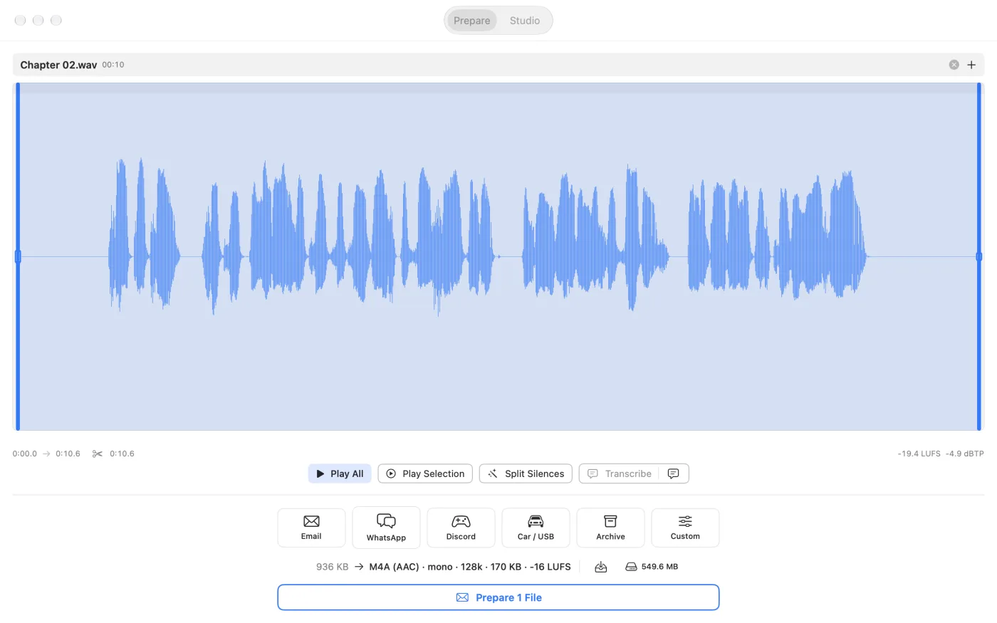Start playback with Play All
The height and width of the screenshot is (623, 997).
pos(340,473)
